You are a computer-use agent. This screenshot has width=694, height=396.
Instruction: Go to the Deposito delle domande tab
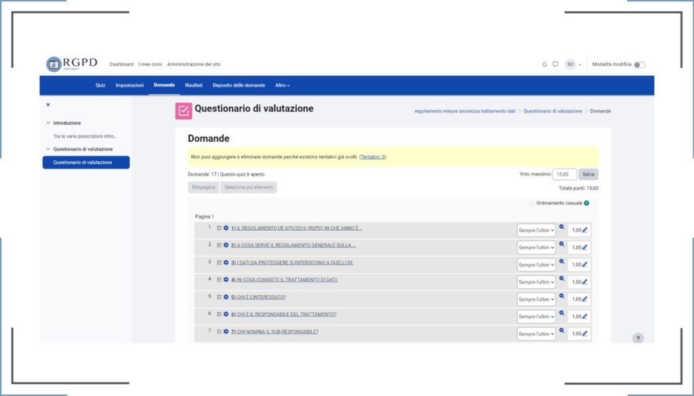239,85
